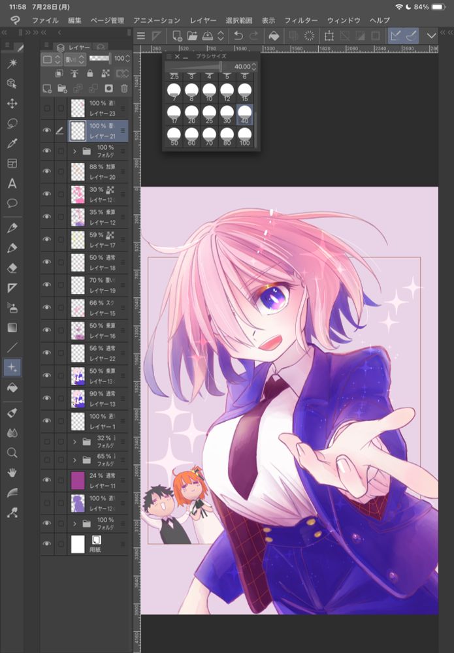Click the layer opacity slider
The height and width of the screenshot is (653, 454).
pos(100,59)
